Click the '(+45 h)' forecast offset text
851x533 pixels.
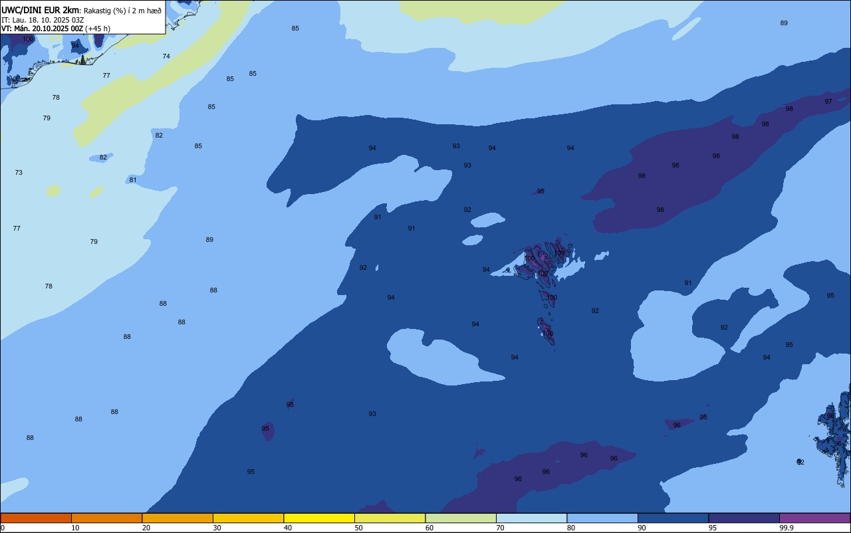98,29
